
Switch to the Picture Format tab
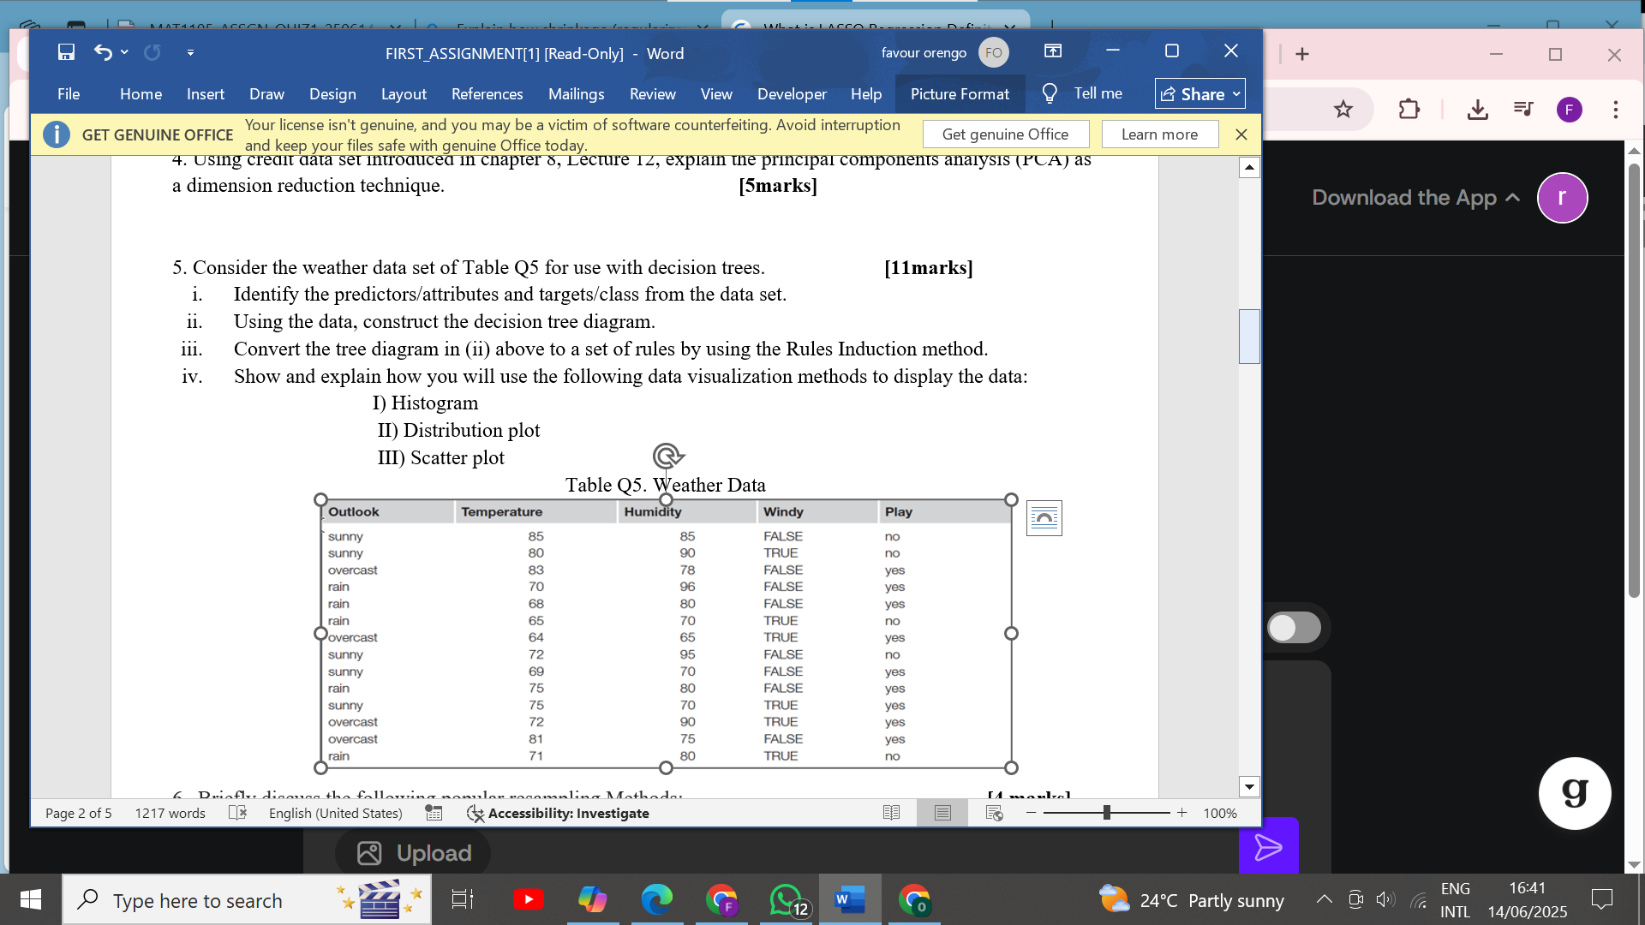[x=960, y=94]
